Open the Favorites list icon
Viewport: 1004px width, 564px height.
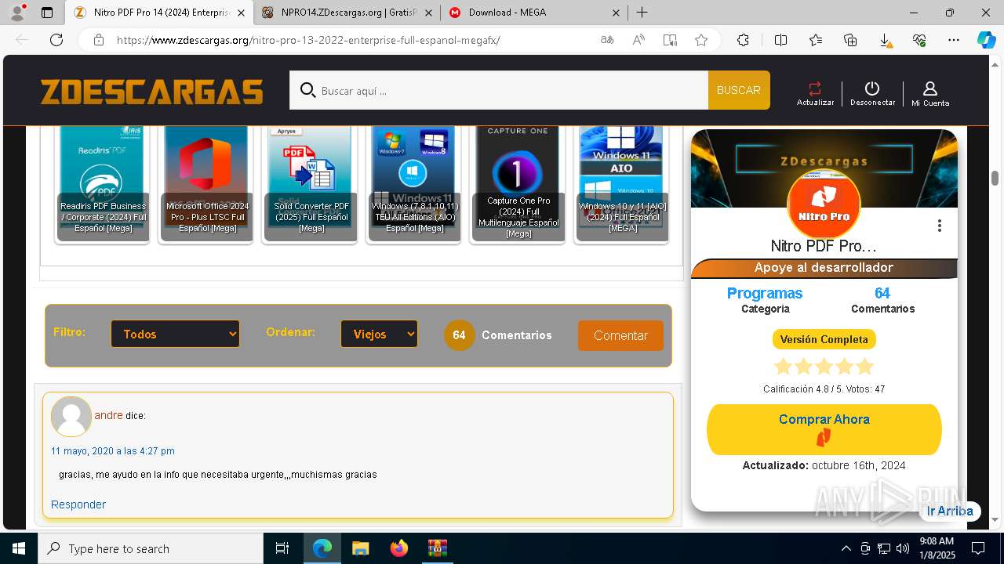click(816, 40)
